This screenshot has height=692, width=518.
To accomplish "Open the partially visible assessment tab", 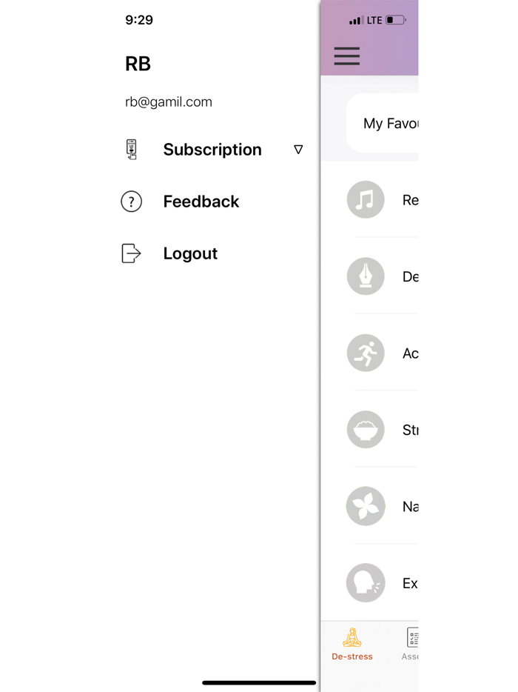I will click(x=411, y=645).
